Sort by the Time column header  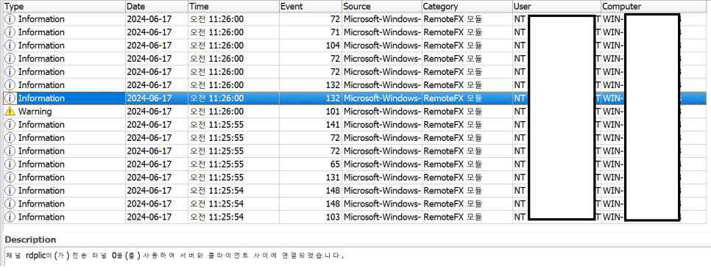coord(233,7)
